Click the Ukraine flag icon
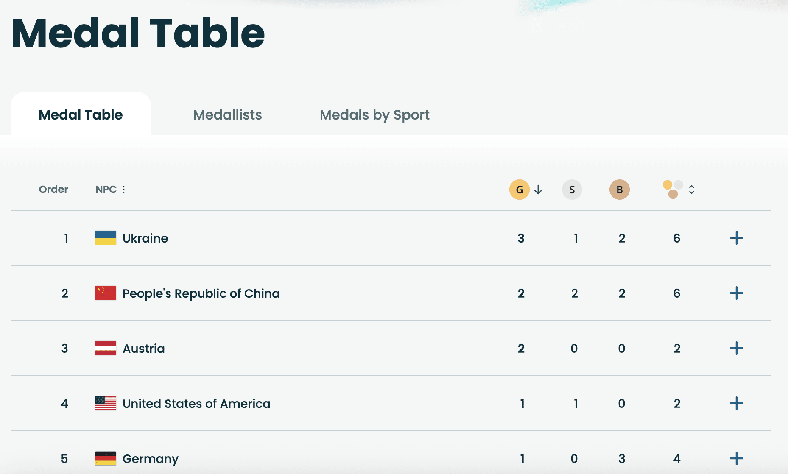The height and width of the screenshot is (474, 788). click(106, 238)
